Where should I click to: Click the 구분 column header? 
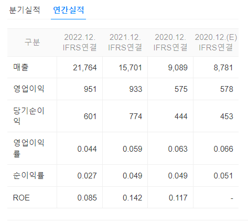point(32,42)
